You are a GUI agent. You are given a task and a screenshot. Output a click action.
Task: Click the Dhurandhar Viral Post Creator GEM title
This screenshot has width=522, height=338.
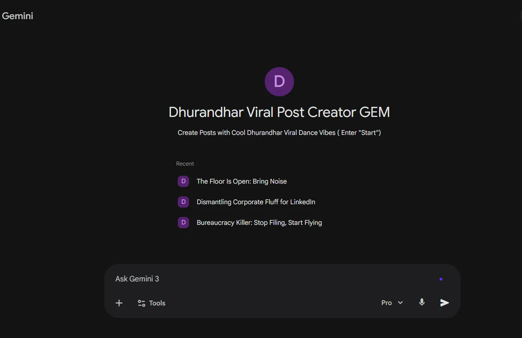(x=279, y=112)
